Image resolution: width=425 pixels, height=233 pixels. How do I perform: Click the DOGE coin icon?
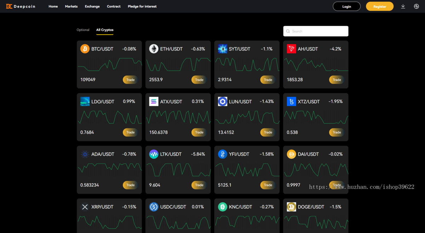[x=291, y=207]
